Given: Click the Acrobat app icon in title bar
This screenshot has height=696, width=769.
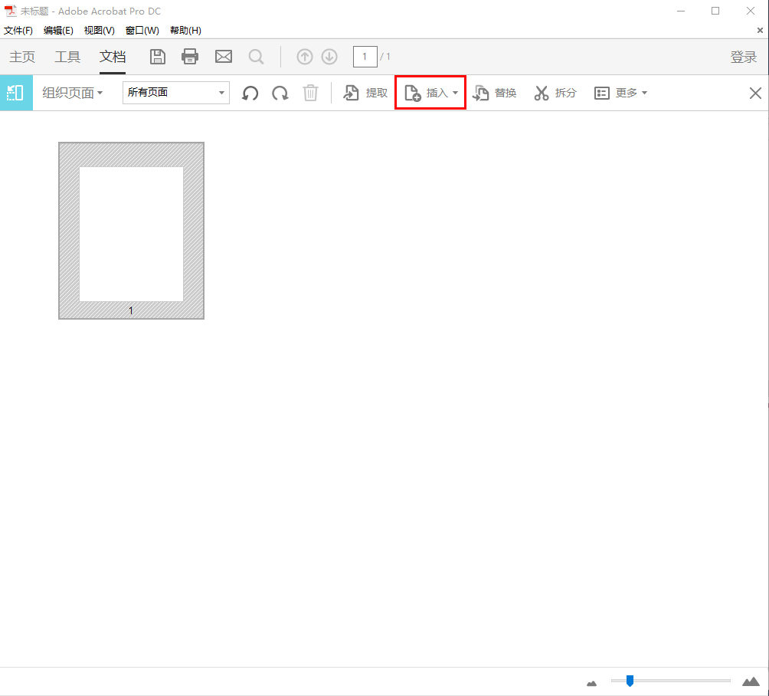Looking at the screenshot, I should coord(10,11).
